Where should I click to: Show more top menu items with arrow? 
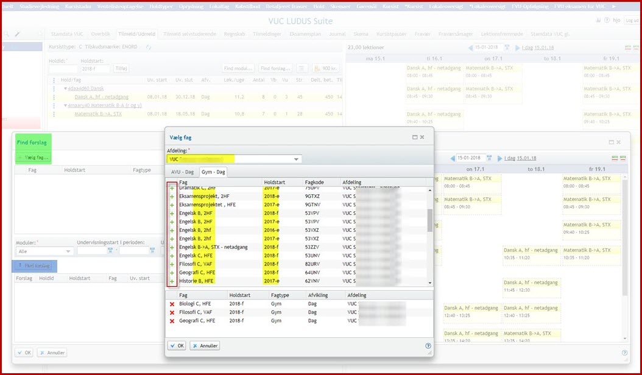click(613, 7)
